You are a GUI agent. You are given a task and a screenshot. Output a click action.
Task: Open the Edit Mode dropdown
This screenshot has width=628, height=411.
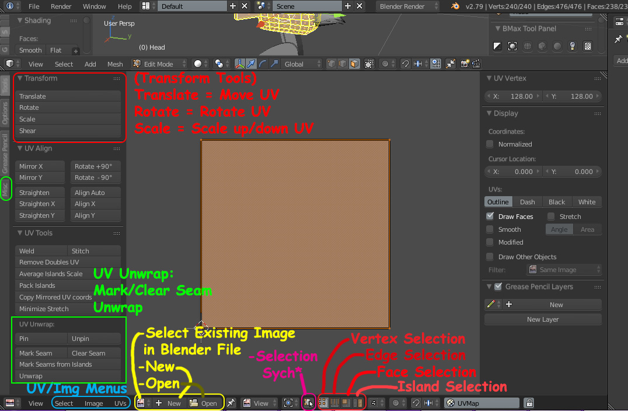159,64
